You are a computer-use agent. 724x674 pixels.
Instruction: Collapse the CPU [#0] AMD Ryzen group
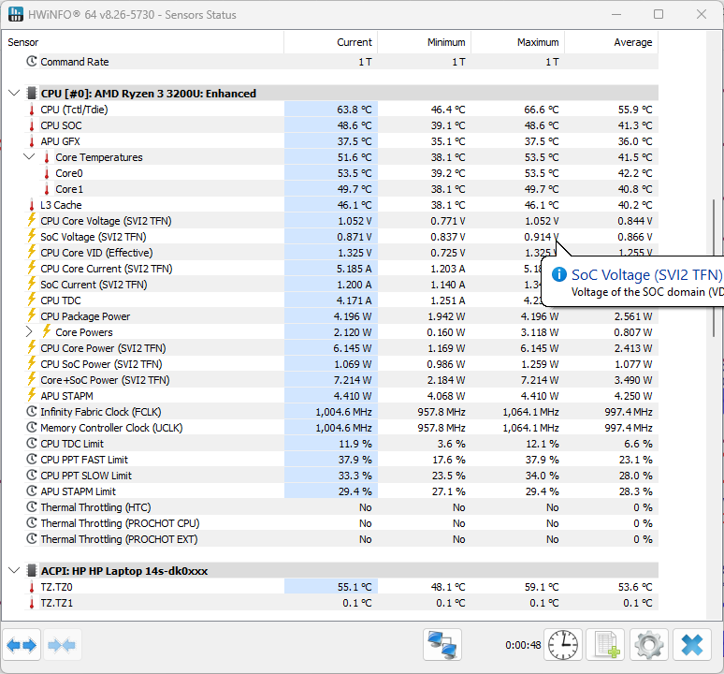14,94
